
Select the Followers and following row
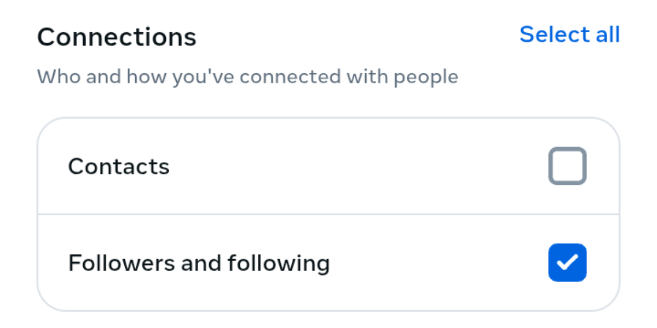coord(328,262)
